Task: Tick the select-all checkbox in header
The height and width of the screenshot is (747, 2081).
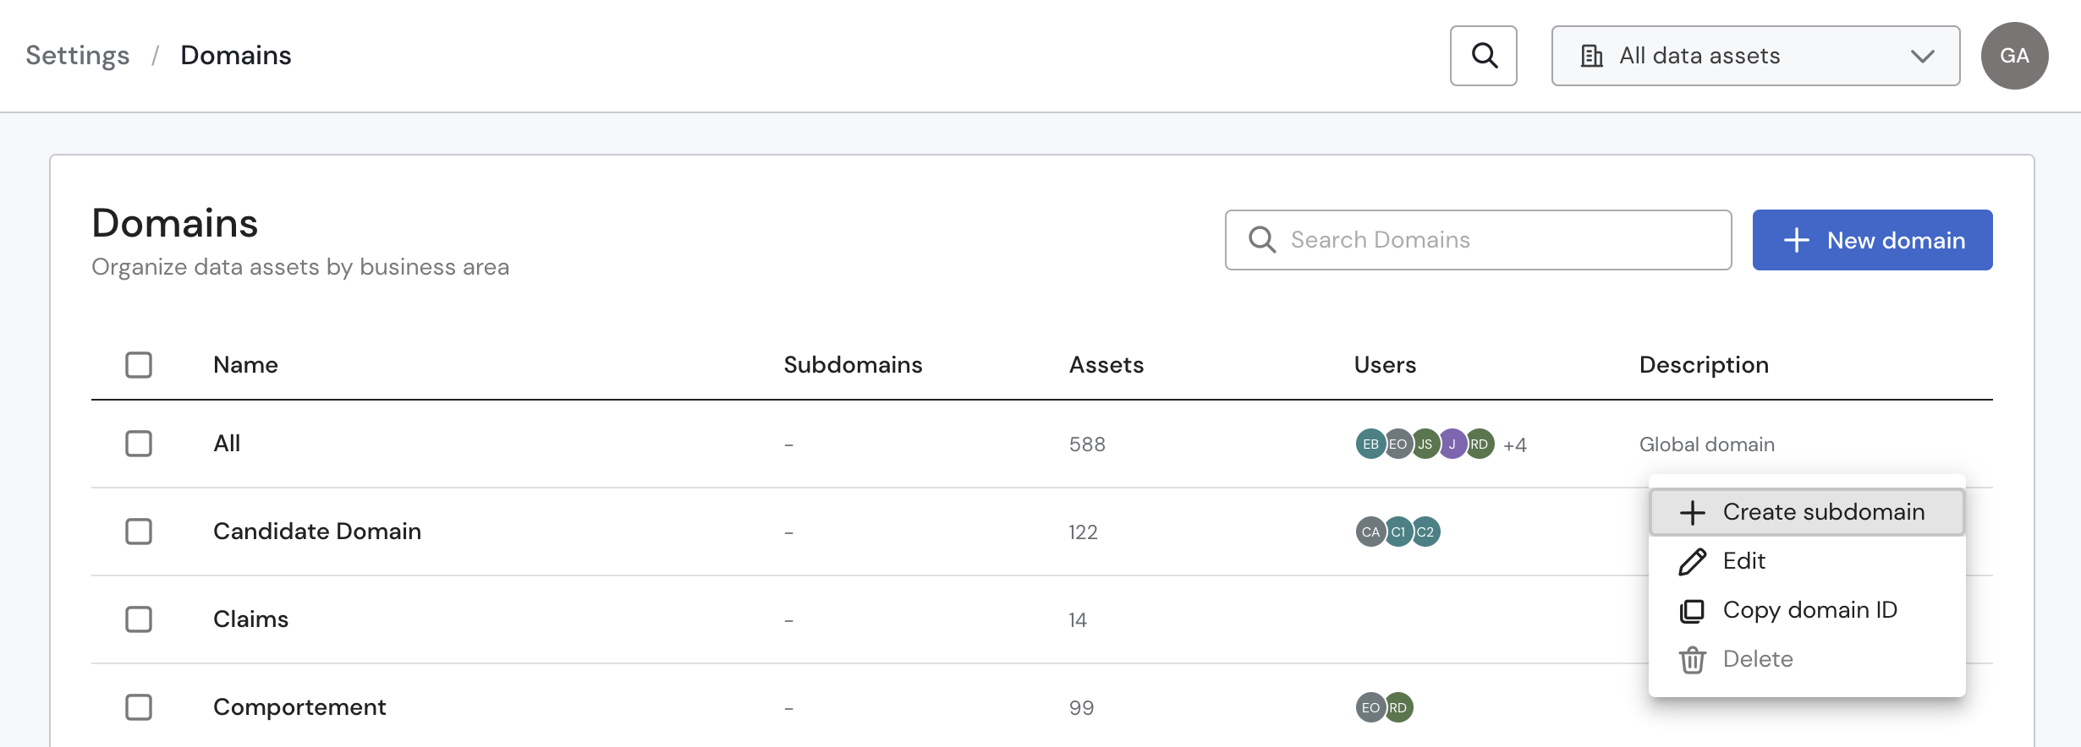Action: pos(139,365)
